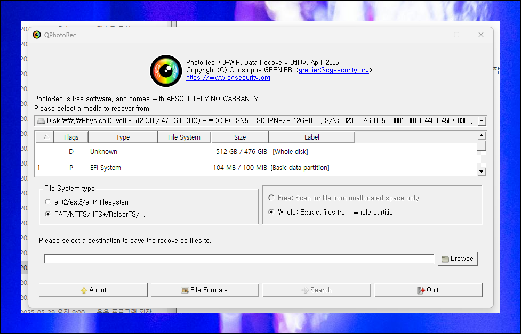Viewport: 521px width, 334px height.
Task: Click the "D" flag cell
Action: 71,152
